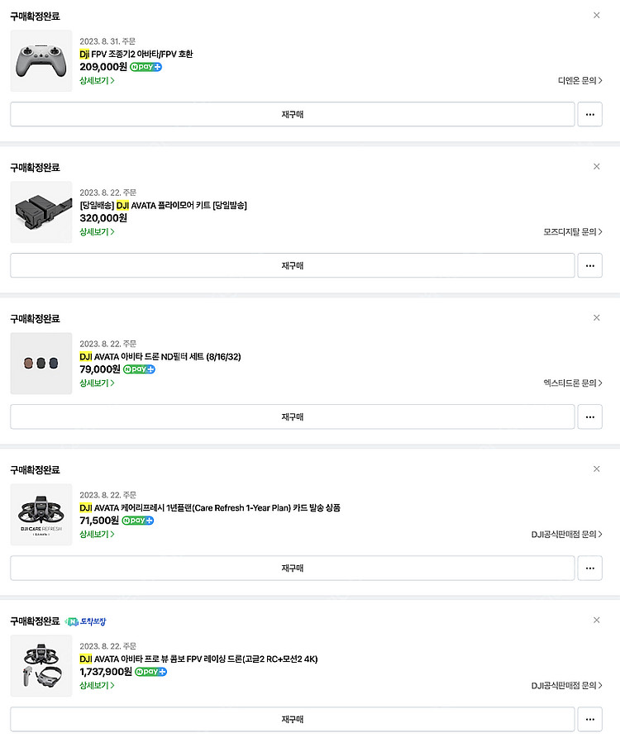Repurchase the AVATA 프로 뷰 콤보 drone
Image resolution: width=620 pixels, height=747 pixels.
[x=292, y=720]
